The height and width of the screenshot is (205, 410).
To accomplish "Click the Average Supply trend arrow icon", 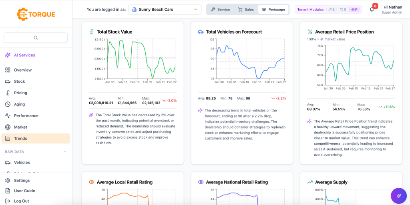I will point(310,182).
